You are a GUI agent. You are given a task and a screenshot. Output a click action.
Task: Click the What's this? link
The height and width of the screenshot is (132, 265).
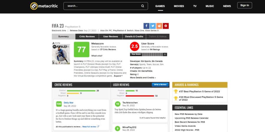[97, 56]
